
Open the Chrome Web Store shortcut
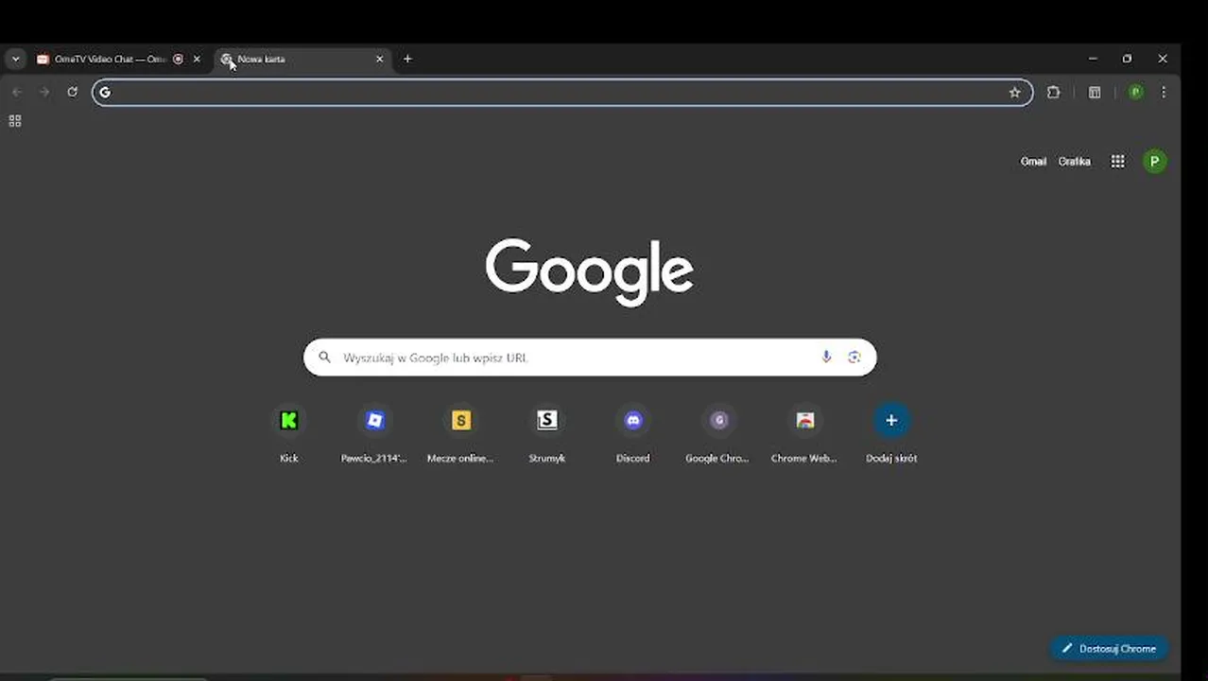coord(804,434)
